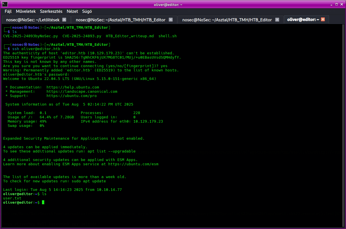The height and width of the screenshot is (229, 346).
Task: Switch to the second HTB_Editor tab
Action: pyautogui.click(x=227, y=20)
